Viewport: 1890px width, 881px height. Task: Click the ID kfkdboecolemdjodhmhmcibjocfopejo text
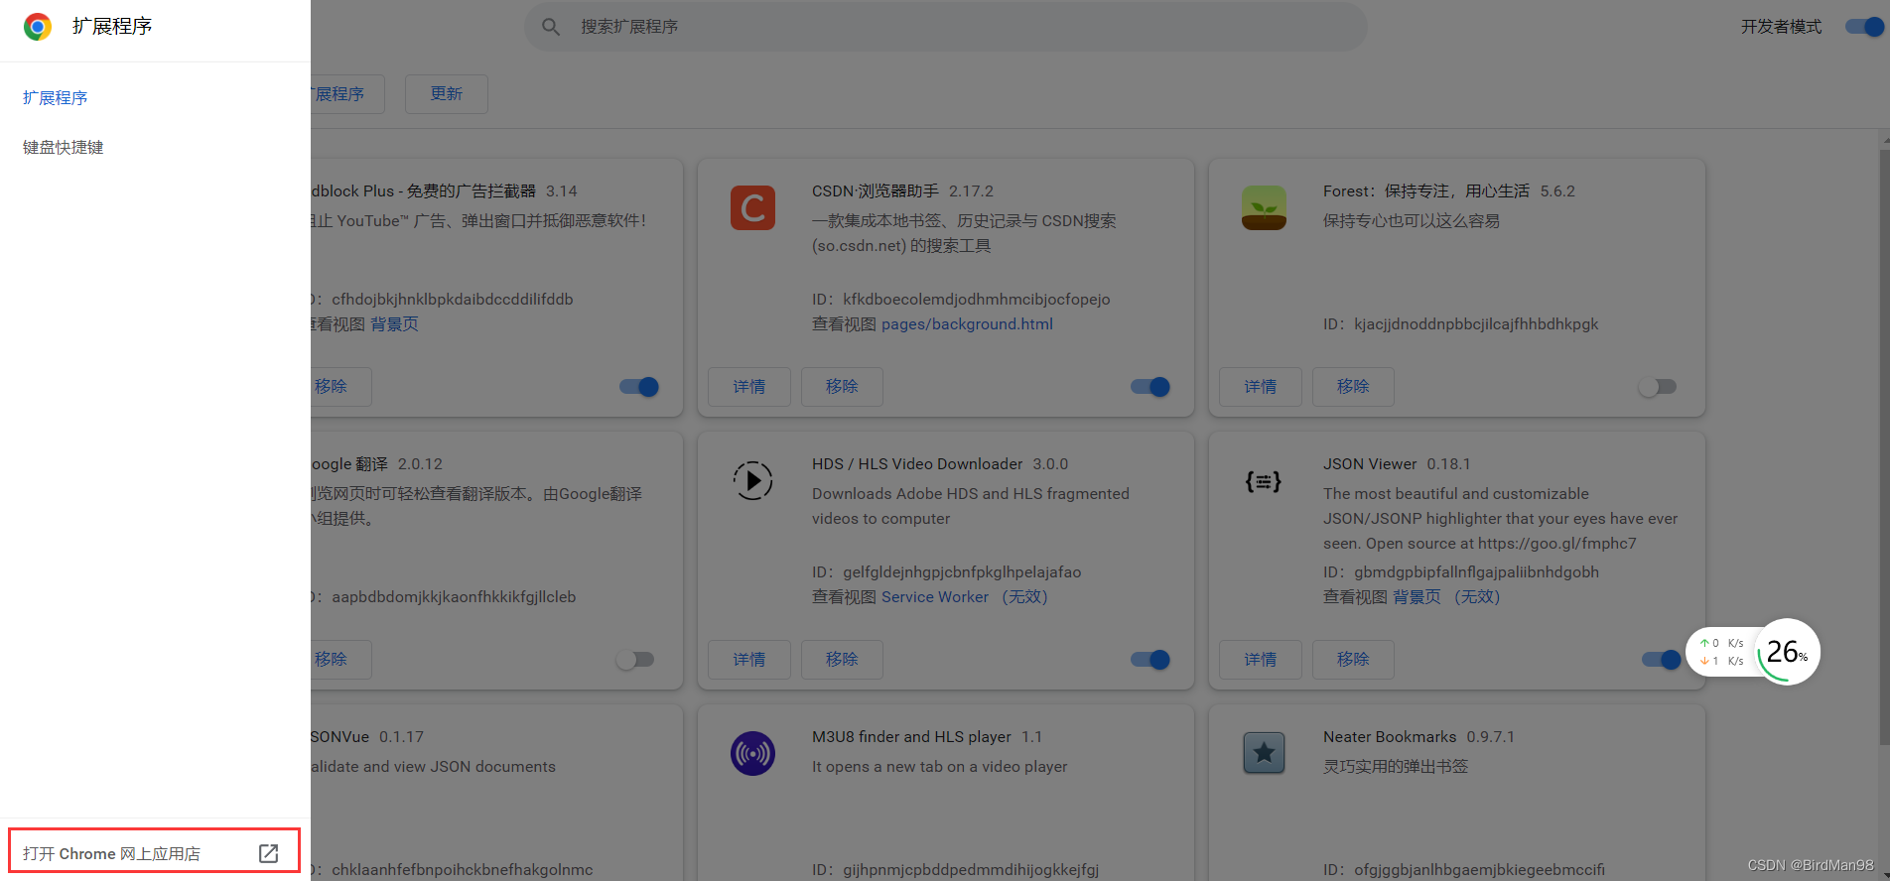tap(961, 300)
